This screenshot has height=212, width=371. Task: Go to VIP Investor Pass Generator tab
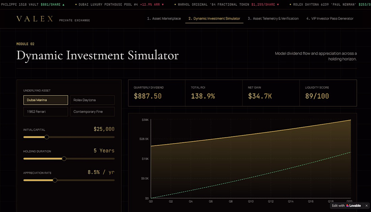[x=330, y=19]
